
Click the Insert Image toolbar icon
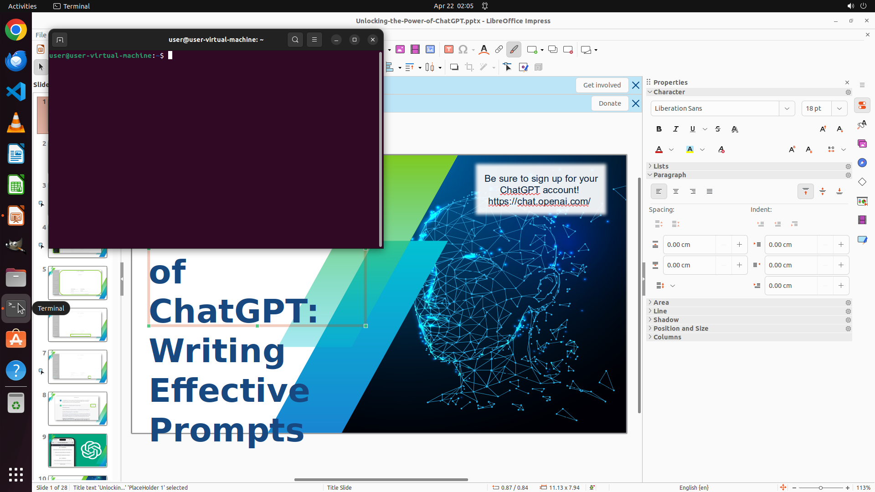[400, 50]
